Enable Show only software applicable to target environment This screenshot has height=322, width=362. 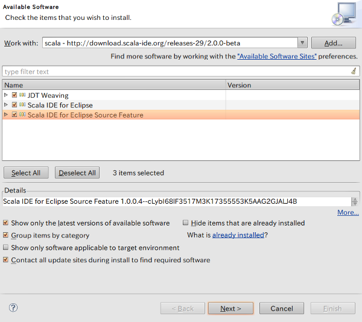click(6, 247)
